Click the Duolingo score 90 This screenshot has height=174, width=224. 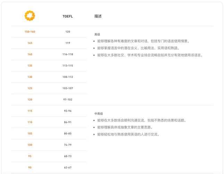click(30, 167)
